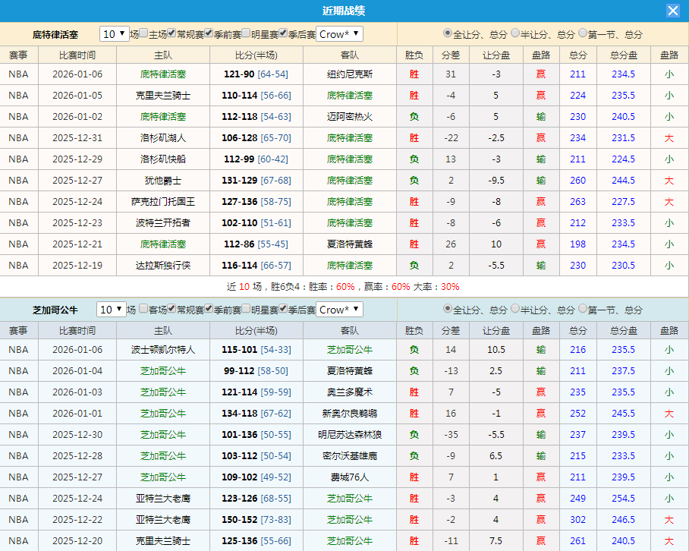Enable the 客场 filter for 芝加哥公牛
689x551 pixels.
click(x=144, y=309)
